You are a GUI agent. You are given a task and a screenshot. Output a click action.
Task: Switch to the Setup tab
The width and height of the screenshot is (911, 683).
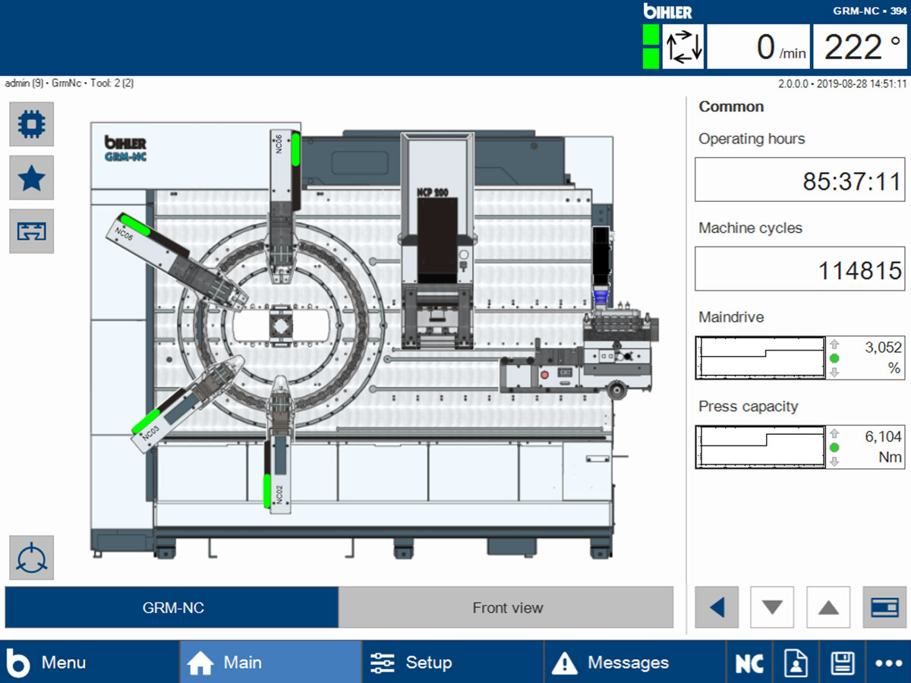(452, 663)
